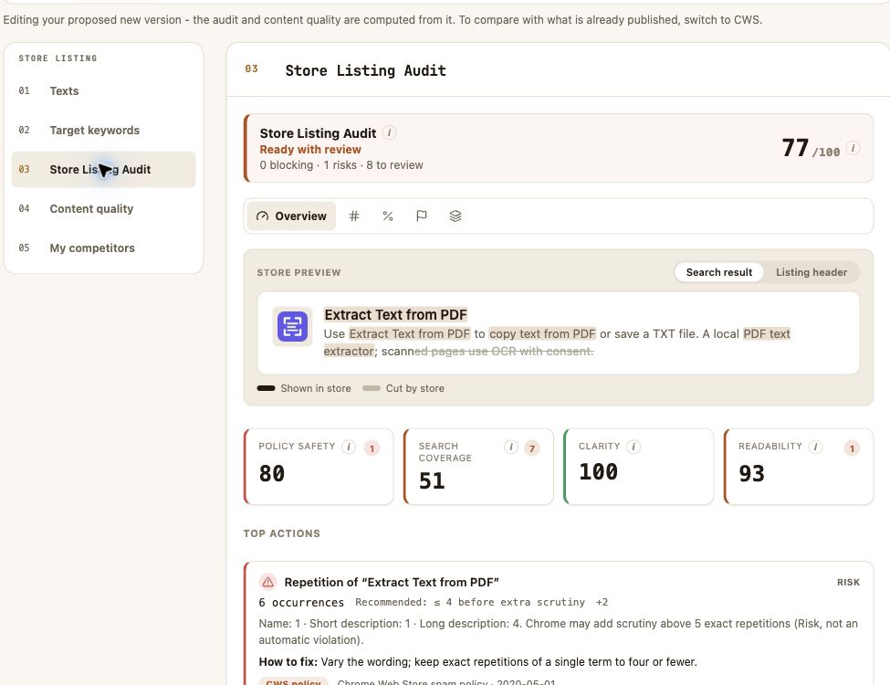Switch preview to Listing header
The height and width of the screenshot is (685, 890).
(x=811, y=272)
